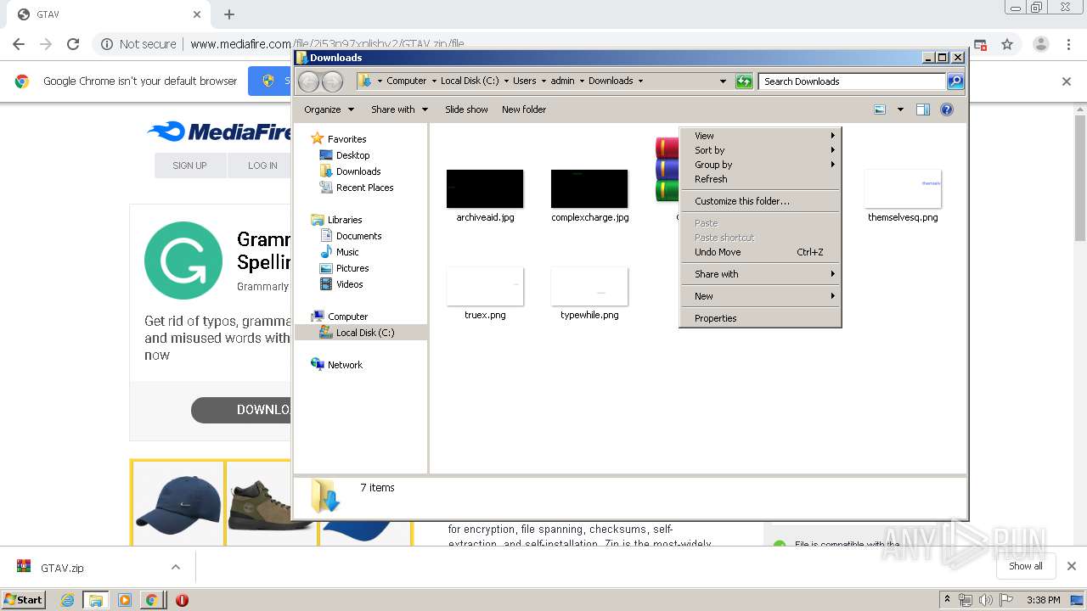Screen dimensions: 1087x611
Task: Open the Organize dropdown menu
Action: (x=329, y=109)
